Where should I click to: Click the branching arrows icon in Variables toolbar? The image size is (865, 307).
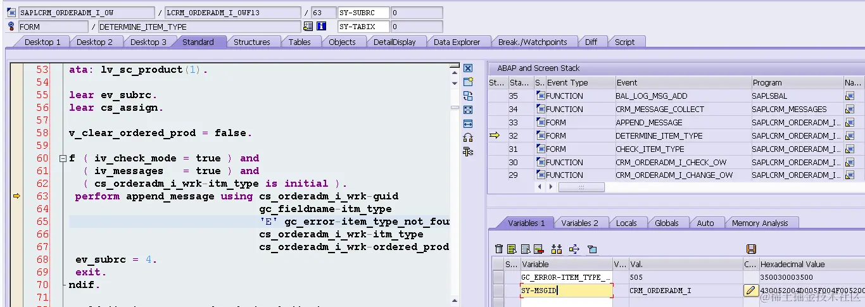[576, 249]
